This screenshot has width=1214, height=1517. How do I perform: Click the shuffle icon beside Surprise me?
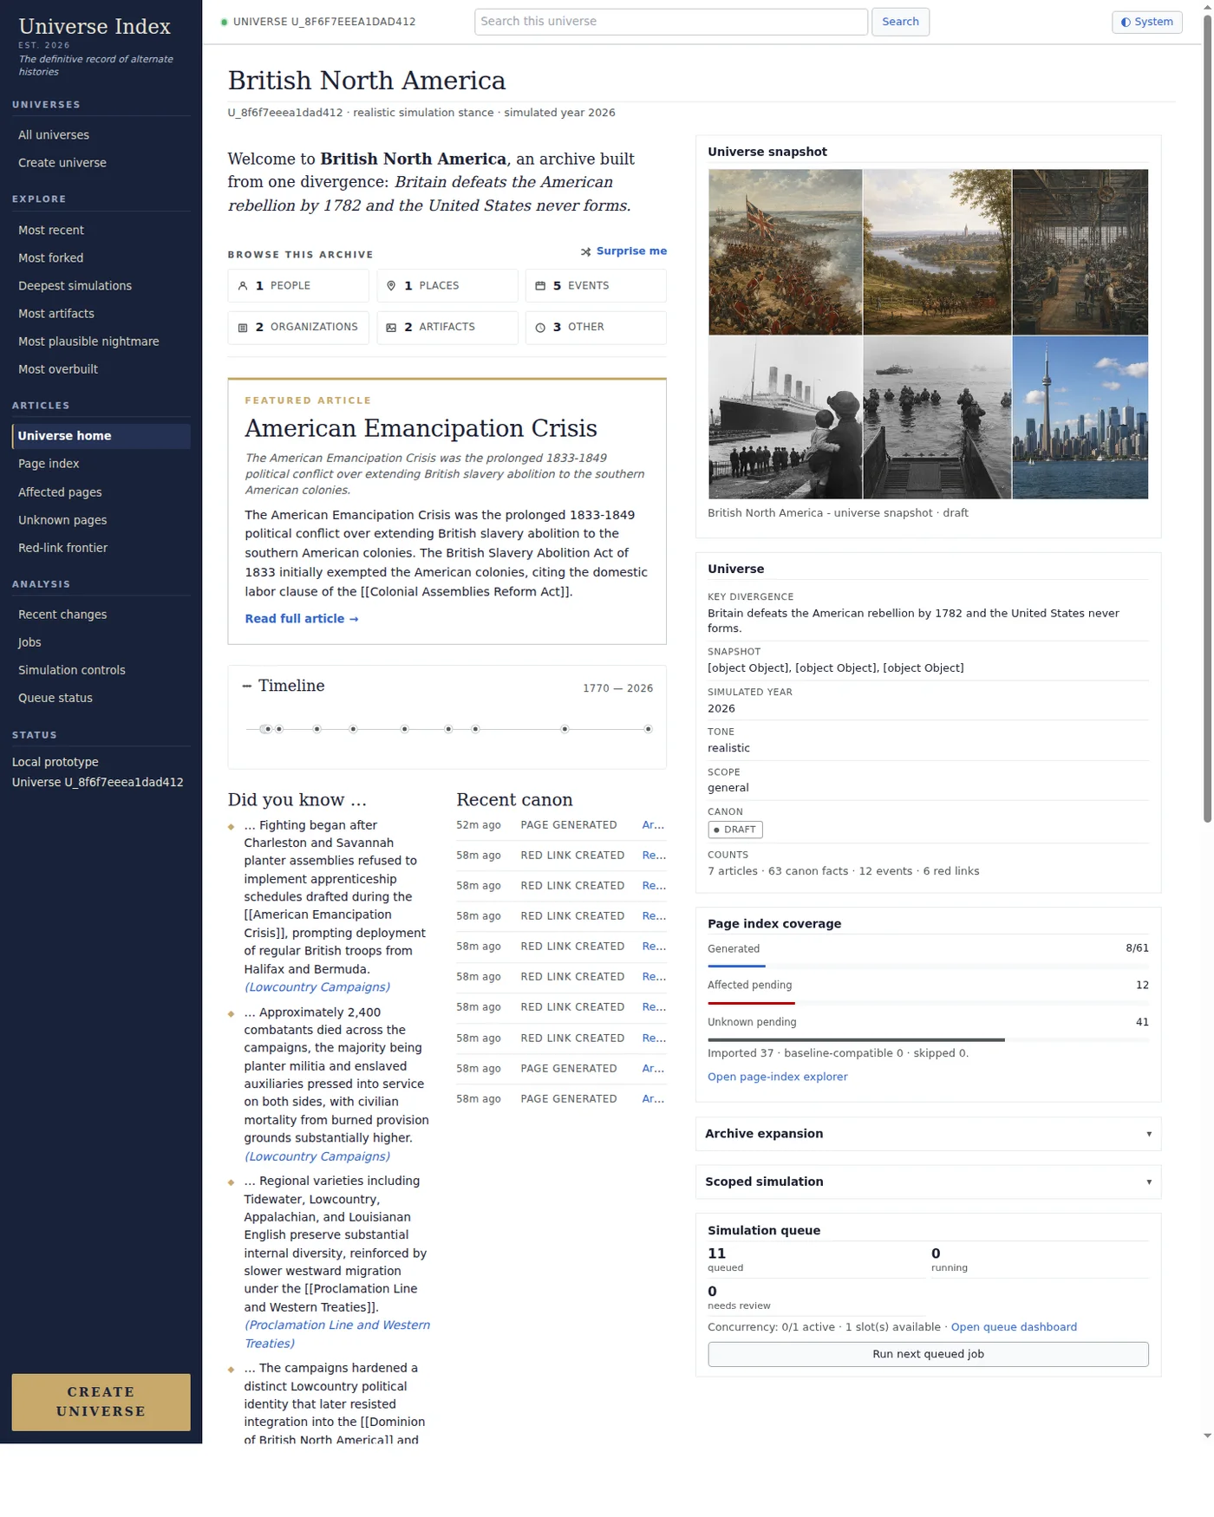(x=586, y=251)
